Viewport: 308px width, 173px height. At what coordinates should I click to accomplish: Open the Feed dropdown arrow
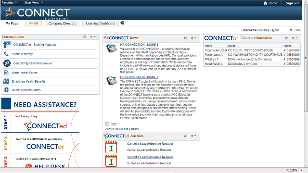tap(119, 124)
